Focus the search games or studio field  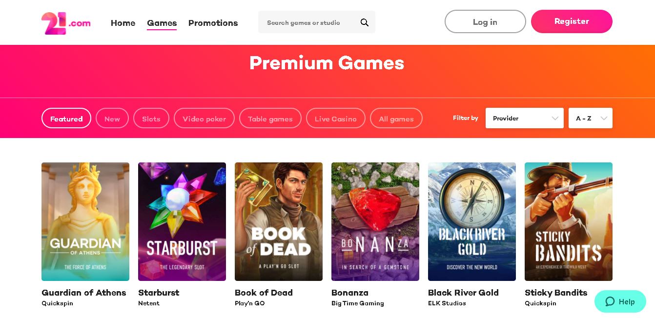310,22
